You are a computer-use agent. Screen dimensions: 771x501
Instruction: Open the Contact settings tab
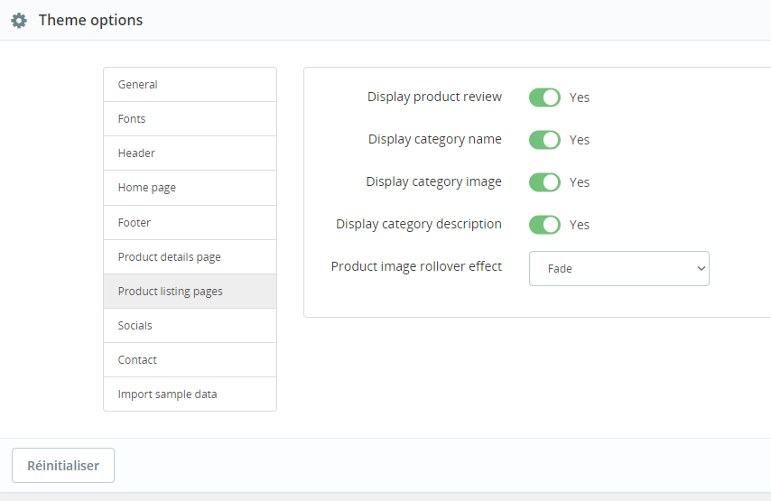[190, 360]
